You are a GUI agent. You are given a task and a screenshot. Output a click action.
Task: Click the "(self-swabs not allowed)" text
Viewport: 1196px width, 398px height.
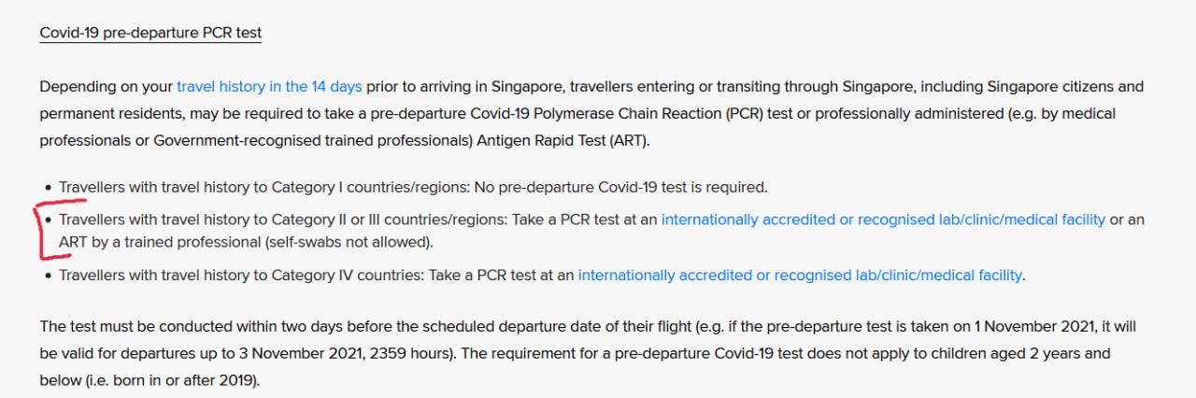tap(348, 242)
